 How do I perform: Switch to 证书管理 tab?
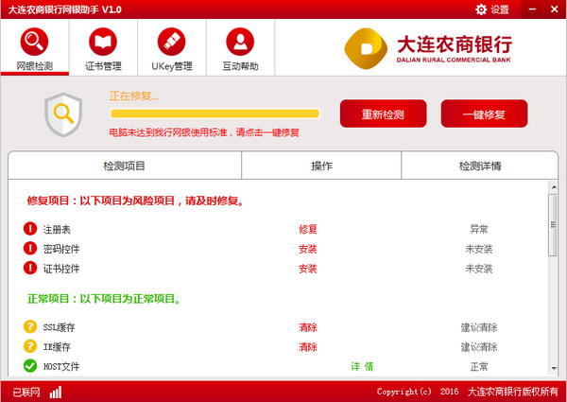pyautogui.click(x=103, y=47)
